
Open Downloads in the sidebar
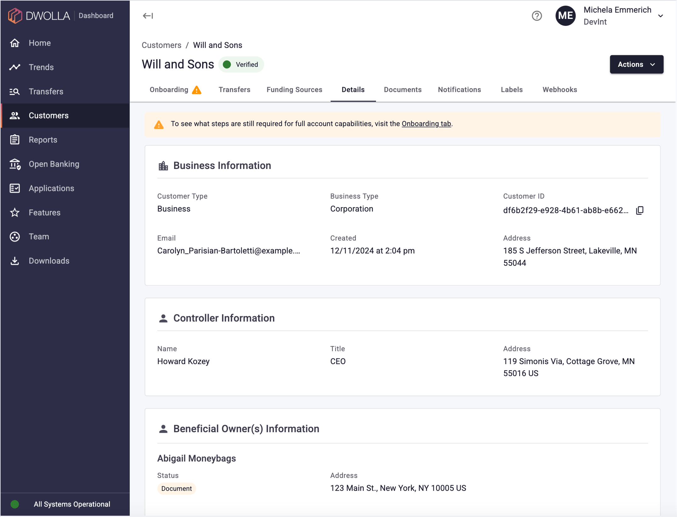pyautogui.click(x=65, y=261)
